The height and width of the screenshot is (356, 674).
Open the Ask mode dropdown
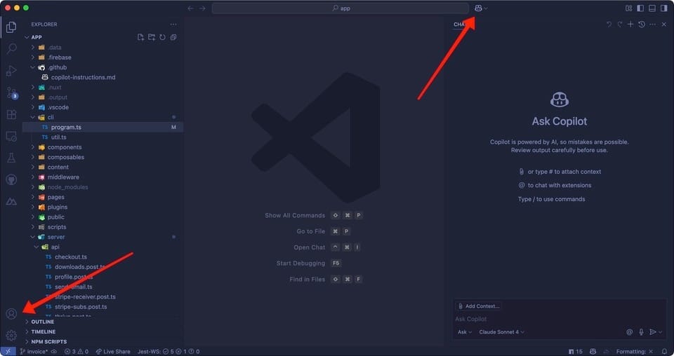[x=464, y=332]
